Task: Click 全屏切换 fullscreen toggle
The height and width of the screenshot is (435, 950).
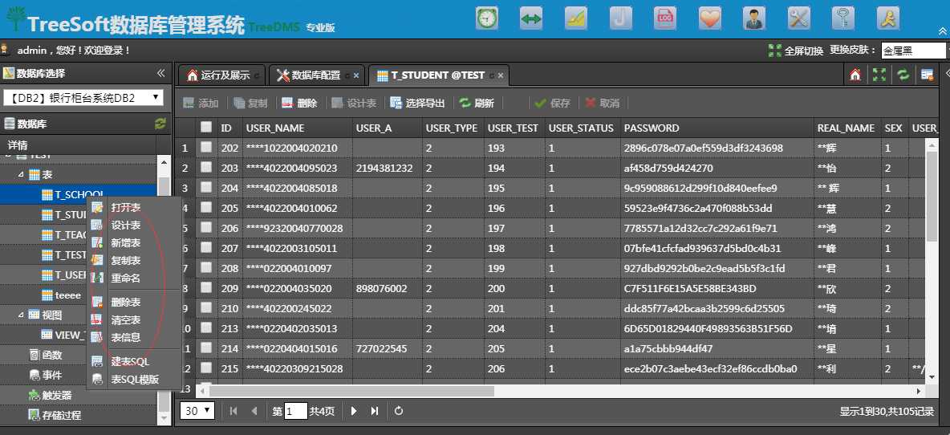Action: pyautogui.click(x=795, y=51)
